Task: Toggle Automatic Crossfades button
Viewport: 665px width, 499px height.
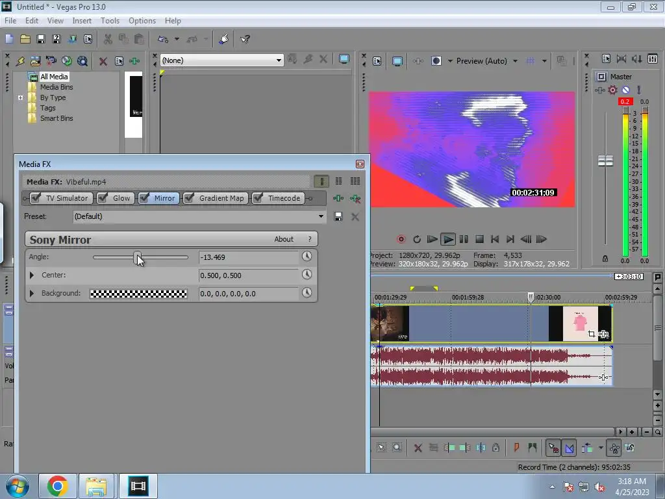Action: coord(569,448)
